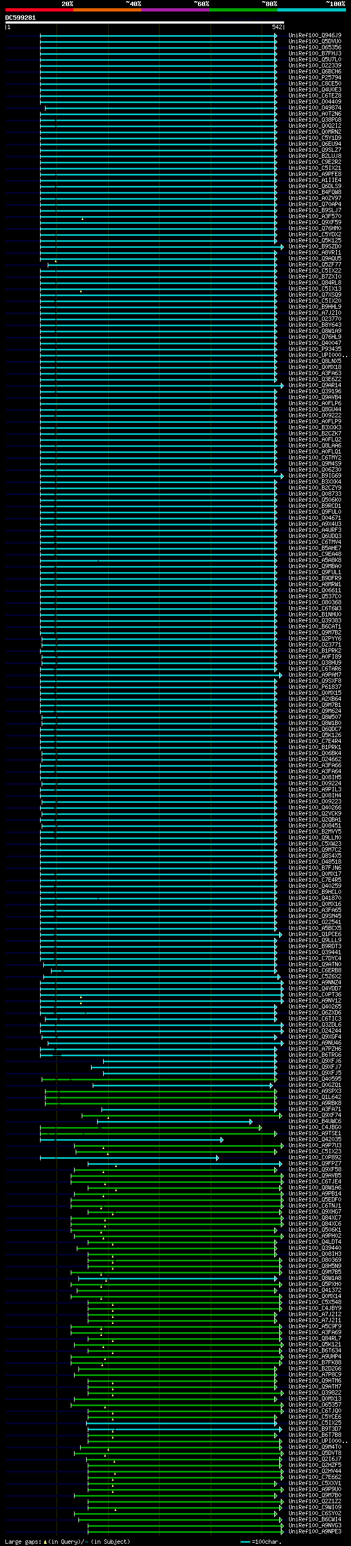This screenshot has height=1546, width=351.
Task: Click hit label UniRef100_Q40265
Action: pos(315,1006)
